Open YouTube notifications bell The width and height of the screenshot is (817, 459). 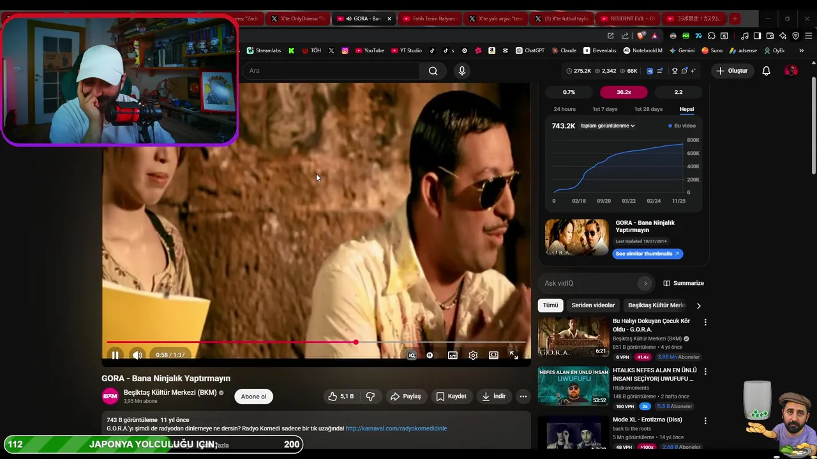tap(766, 71)
